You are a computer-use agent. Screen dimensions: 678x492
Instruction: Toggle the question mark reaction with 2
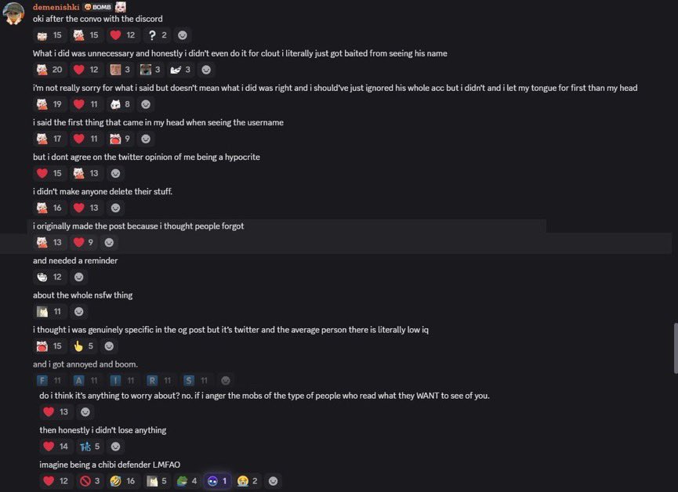pyautogui.click(x=158, y=35)
